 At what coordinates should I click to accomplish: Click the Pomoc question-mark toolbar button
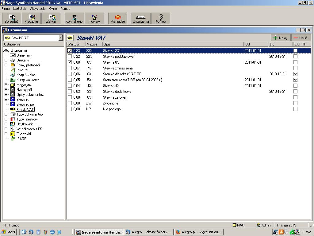[161, 19]
